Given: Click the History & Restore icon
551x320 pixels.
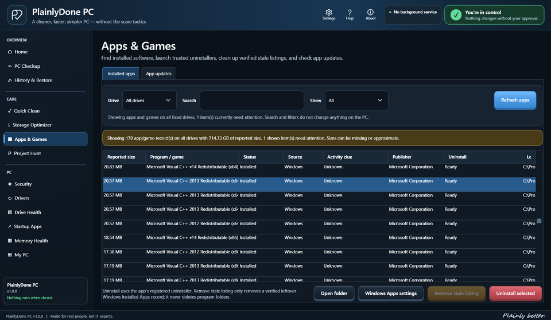Looking at the screenshot, I should (10, 80).
